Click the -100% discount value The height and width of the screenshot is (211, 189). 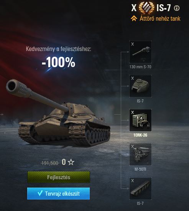[x=58, y=62]
